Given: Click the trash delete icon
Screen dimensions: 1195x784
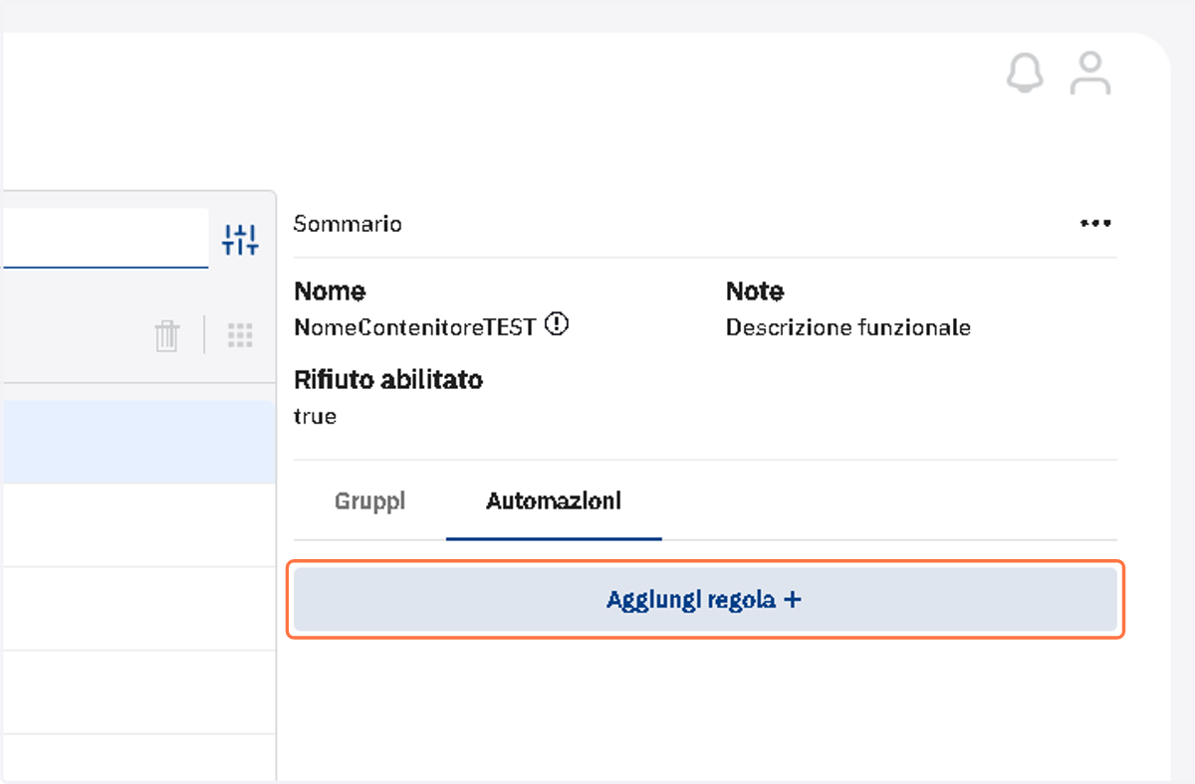Looking at the screenshot, I should 167,335.
